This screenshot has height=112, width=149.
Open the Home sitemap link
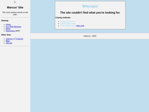point(8,25)
